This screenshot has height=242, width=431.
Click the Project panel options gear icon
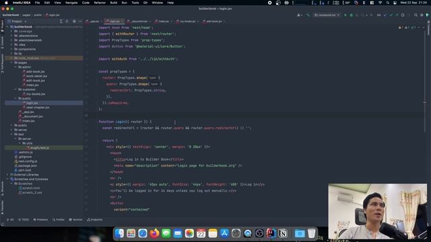(x=74, y=21)
